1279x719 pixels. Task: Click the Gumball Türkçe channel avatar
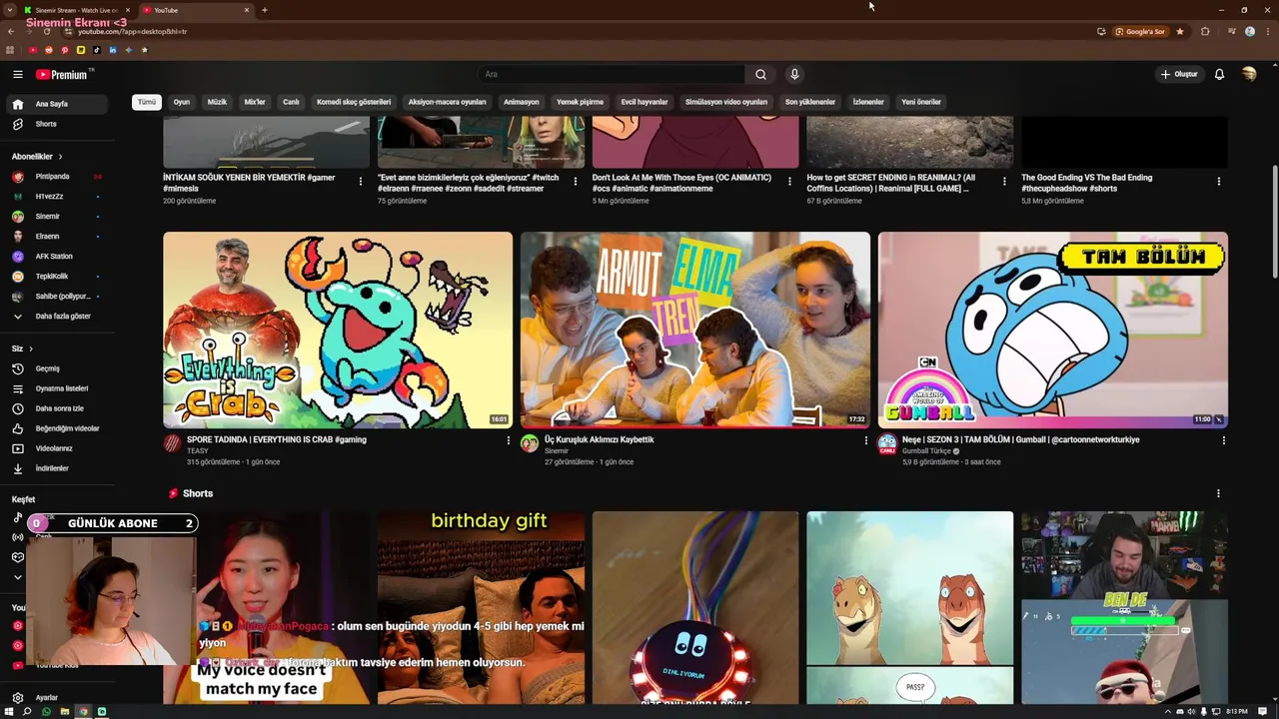(x=887, y=443)
